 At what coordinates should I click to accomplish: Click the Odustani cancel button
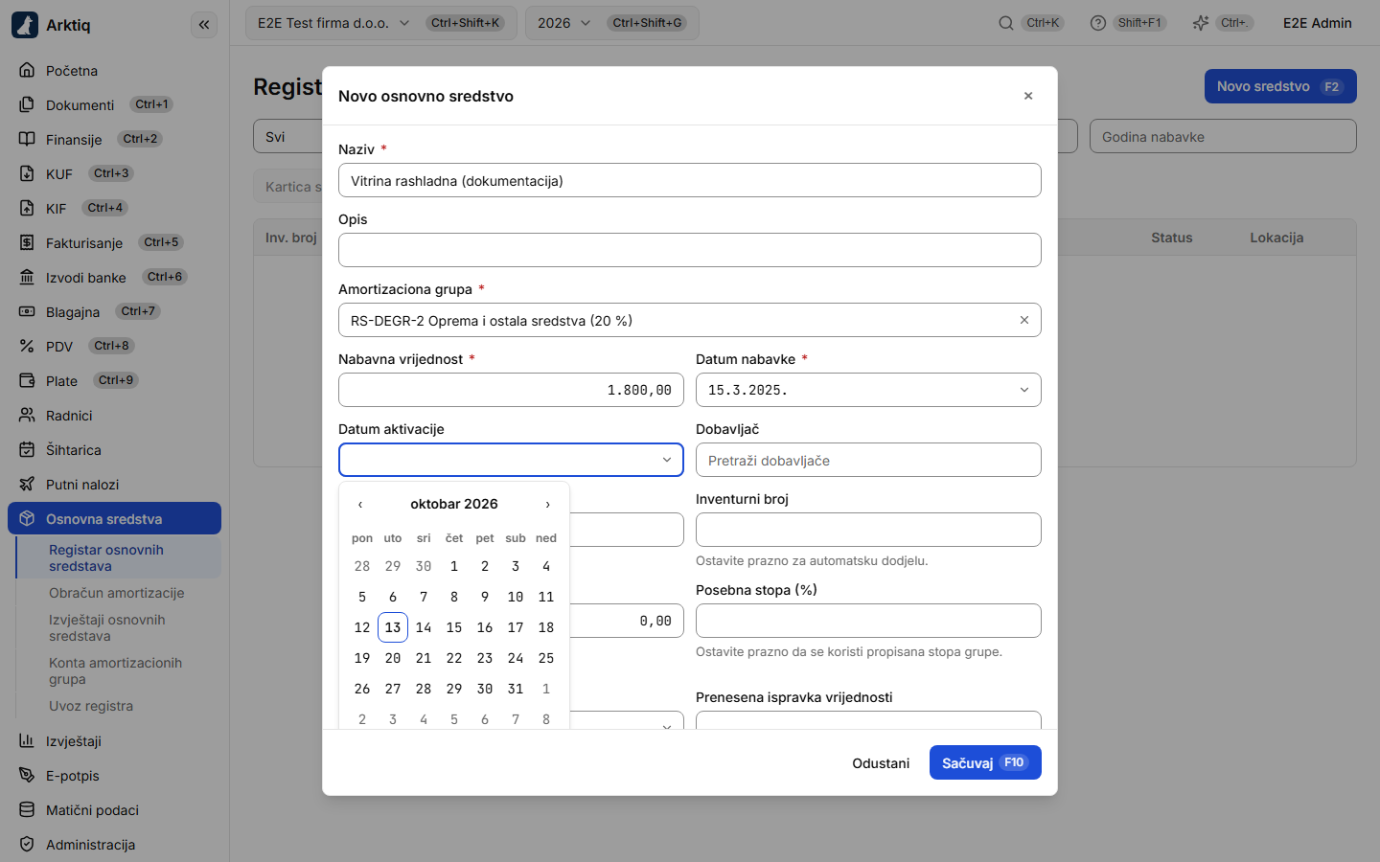tap(881, 762)
